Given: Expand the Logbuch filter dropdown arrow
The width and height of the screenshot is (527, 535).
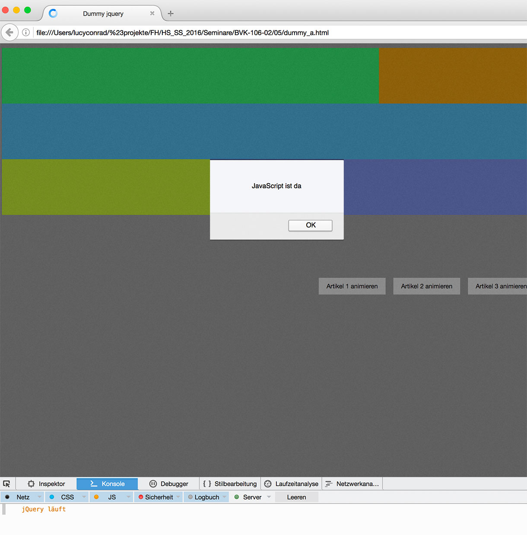Looking at the screenshot, I should 224,497.
